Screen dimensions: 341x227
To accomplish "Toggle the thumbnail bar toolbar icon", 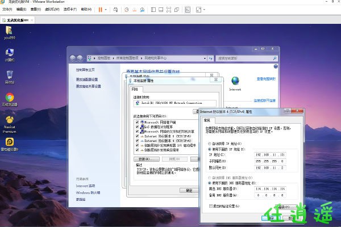I will tap(161, 10).
